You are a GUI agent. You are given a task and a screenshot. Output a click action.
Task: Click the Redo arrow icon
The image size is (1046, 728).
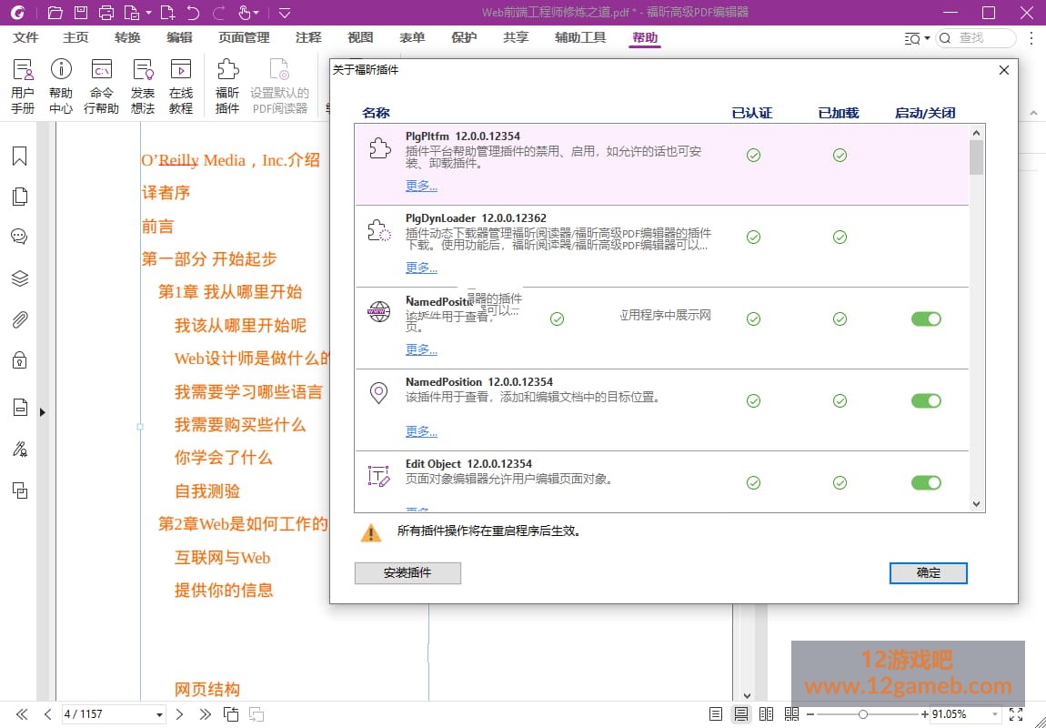click(218, 12)
